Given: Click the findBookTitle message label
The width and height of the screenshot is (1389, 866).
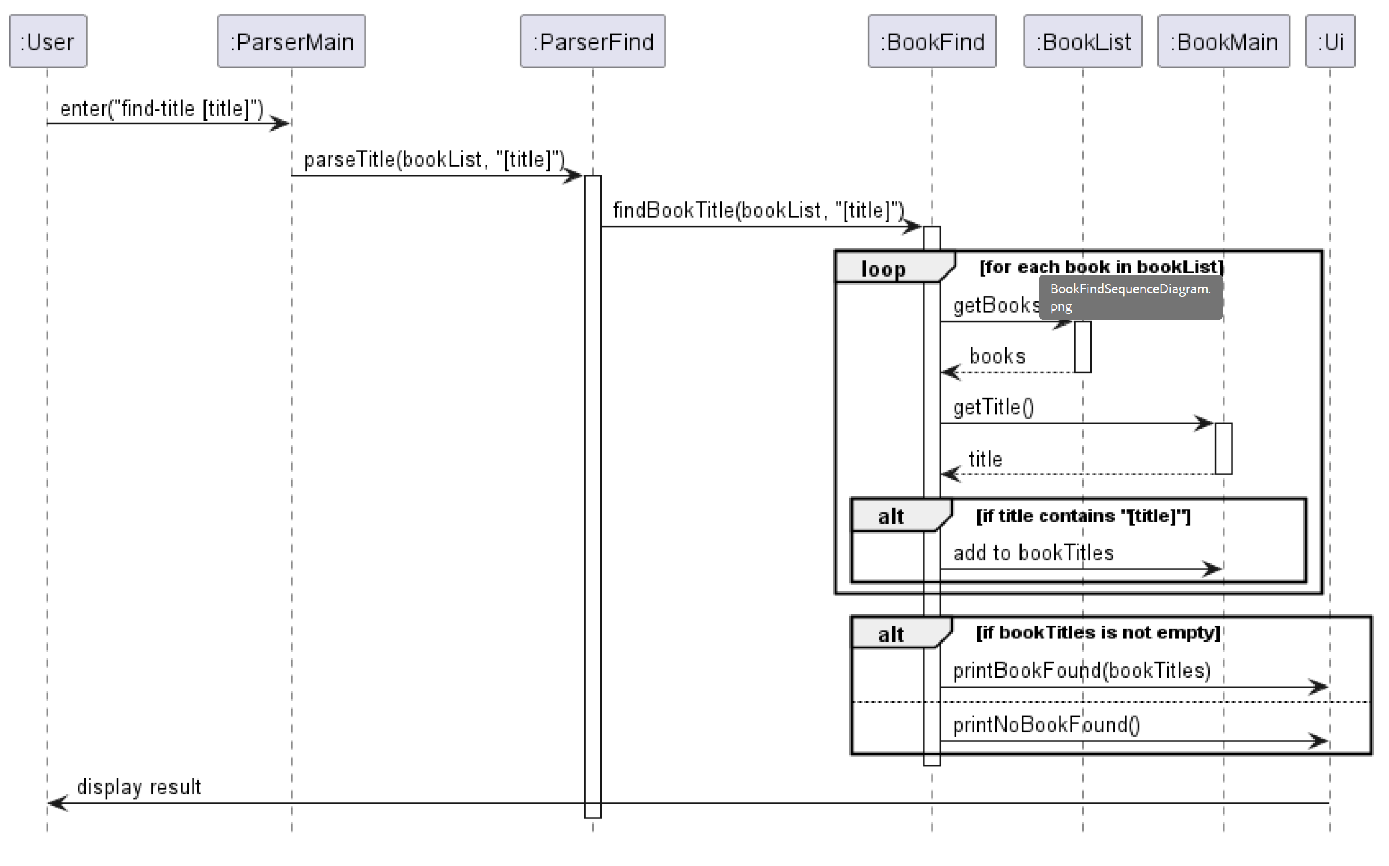Looking at the screenshot, I should pyautogui.click(x=758, y=210).
